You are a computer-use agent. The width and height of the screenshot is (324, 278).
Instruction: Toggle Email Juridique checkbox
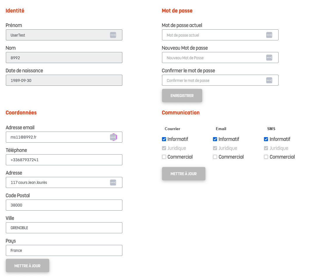pos(215,148)
